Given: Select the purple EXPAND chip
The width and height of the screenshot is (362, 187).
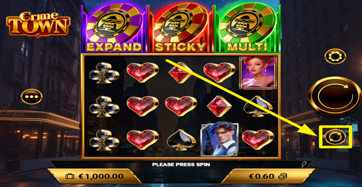Looking at the screenshot, I should click(x=115, y=28).
